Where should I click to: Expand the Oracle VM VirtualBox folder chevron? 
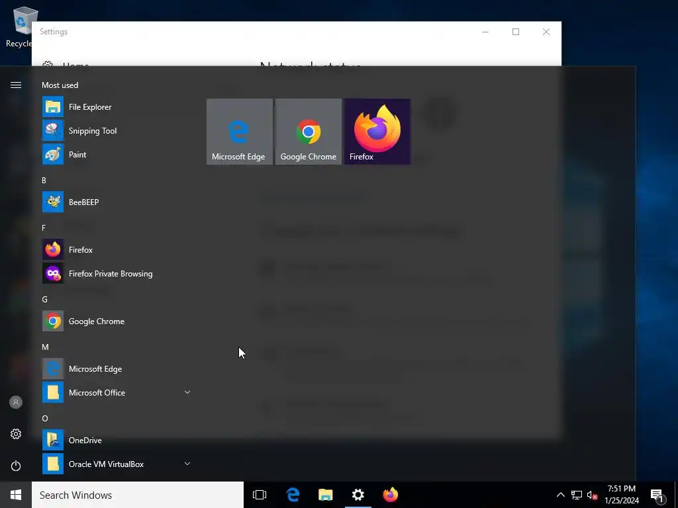click(x=187, y=464)
